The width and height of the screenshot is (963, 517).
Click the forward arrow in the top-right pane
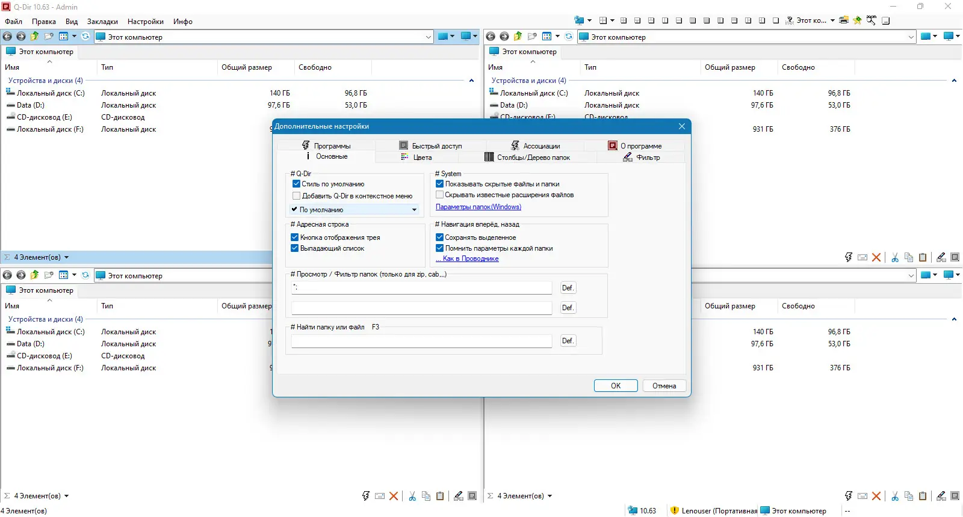[504, 37]
